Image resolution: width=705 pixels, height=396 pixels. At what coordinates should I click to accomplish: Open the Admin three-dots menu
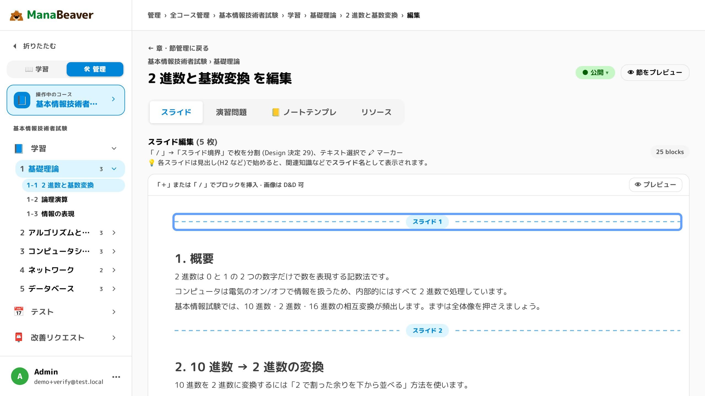tap(116, 377)
